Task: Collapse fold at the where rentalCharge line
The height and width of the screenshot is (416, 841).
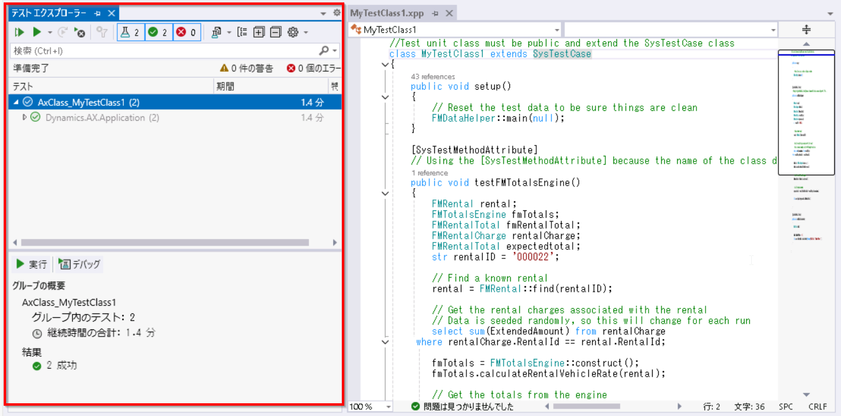Action: coord(384,342)
